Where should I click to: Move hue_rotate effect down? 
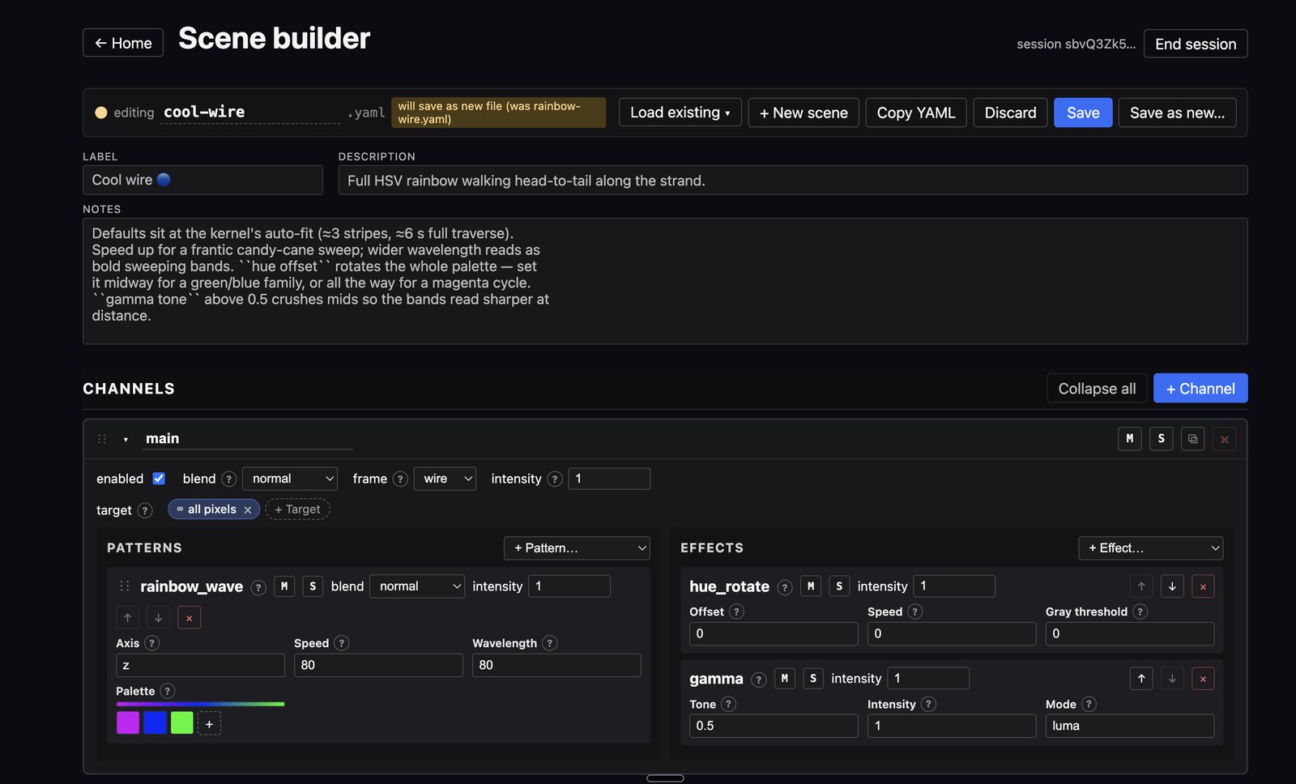pos(1172,586)
